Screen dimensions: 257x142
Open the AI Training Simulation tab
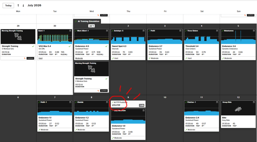[87, 21]
